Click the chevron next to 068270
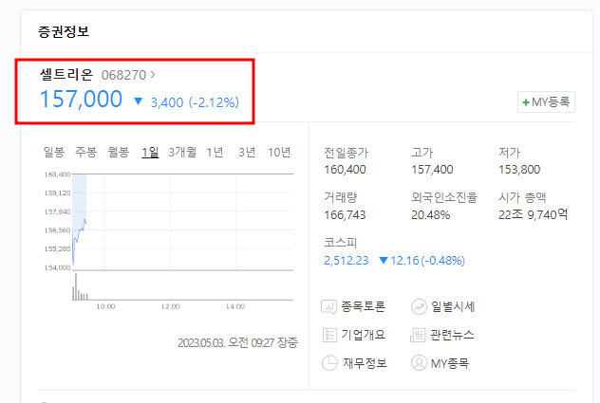The image size is (600, 403). [x=153, y=75]
